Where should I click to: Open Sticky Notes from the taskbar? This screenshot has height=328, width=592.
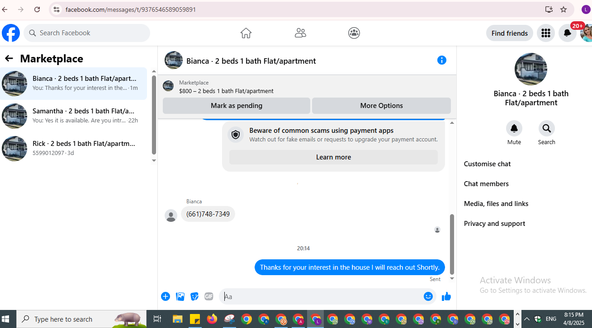[x=194, y=319]
